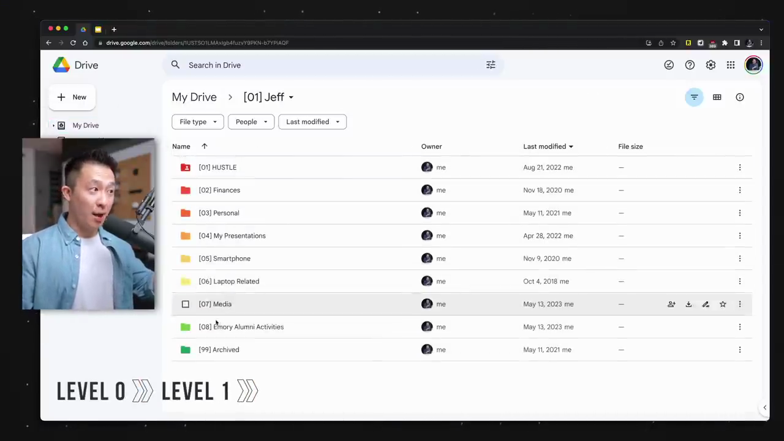Open more actions for [01] HUSTLE
This screenshot has width=784, height=441.
pyautogui.click(x=739, y=167)
